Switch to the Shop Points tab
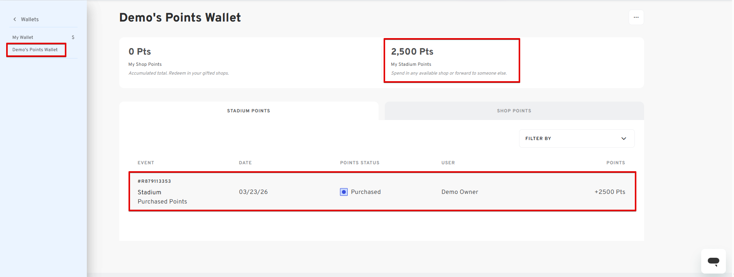Image resolution: width=734 pixels, height=277 pixels. (514, 111)
